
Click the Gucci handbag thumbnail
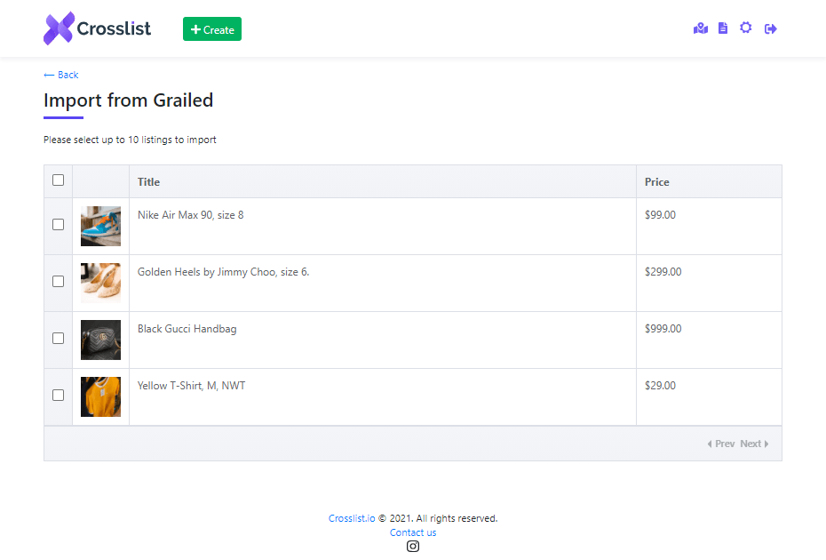[100, 340]
